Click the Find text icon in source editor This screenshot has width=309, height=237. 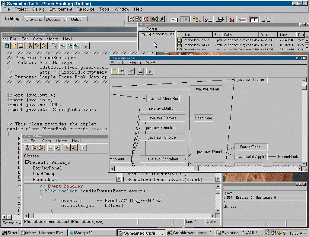[62, 46]
